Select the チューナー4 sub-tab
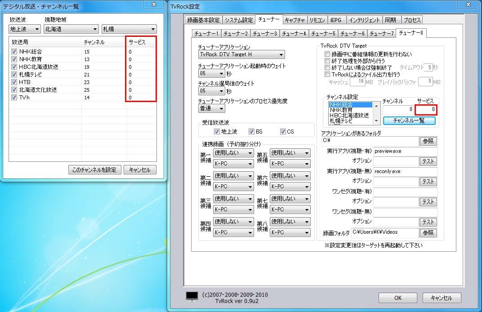The width and height of the screenshot is (482, 312). point(294,34)
